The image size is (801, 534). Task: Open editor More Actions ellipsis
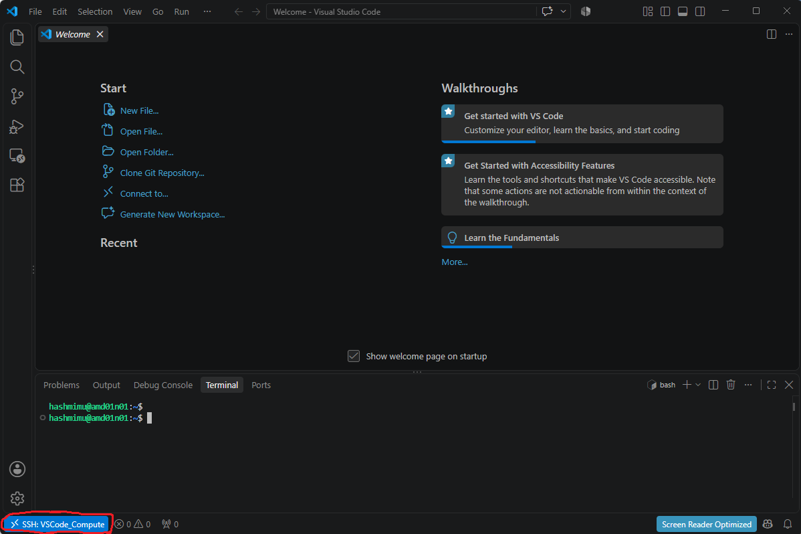tap(789, 34)
